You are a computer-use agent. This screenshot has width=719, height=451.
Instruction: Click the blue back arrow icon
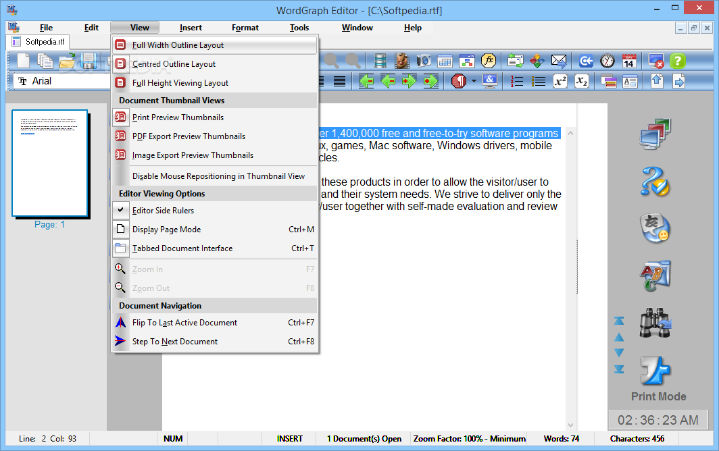586,61
